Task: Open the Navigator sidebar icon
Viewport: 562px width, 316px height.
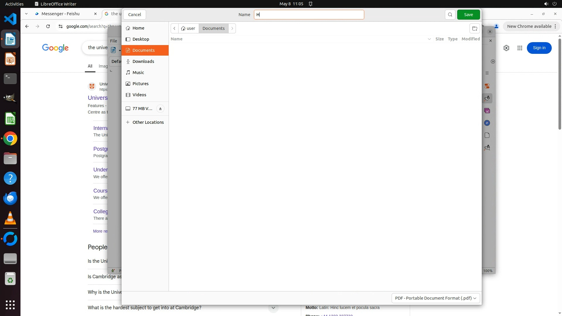Action: (487, 123)
